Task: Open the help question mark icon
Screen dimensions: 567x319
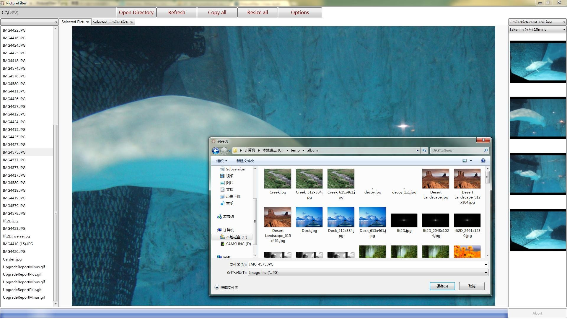Action: 483,161
